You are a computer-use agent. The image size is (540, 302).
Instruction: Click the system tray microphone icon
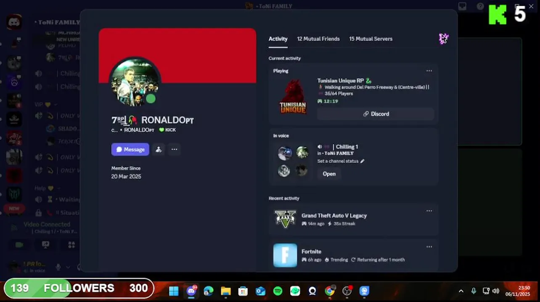pyautogui.click(x=474, y=291)
